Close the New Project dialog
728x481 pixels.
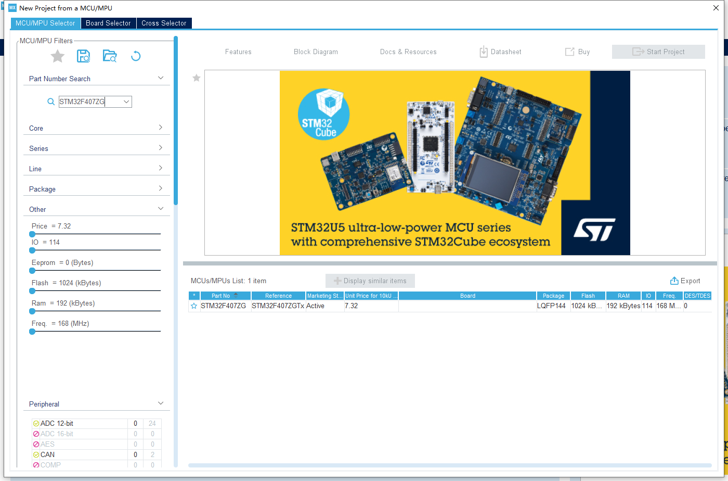(x=717, y=8)
